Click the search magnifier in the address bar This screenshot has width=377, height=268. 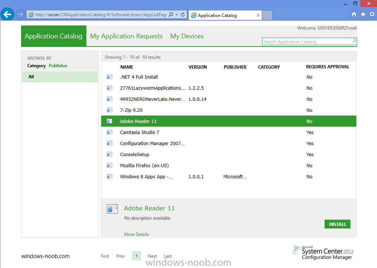point(171,15)
